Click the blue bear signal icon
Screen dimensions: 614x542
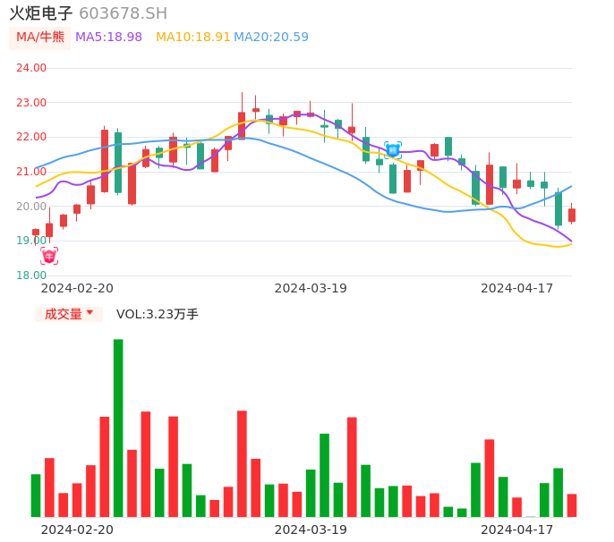click(393, 150)
